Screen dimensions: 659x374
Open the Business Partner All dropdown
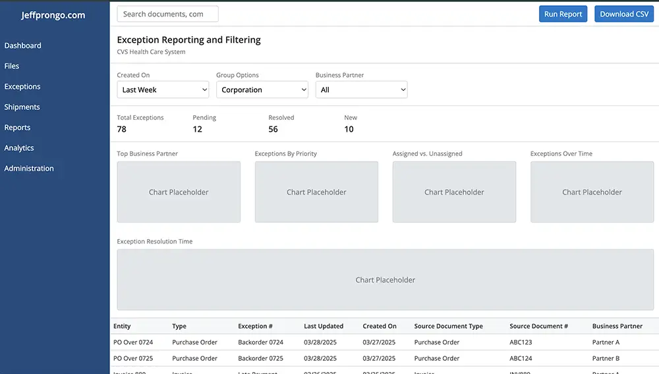pos(361,90)
